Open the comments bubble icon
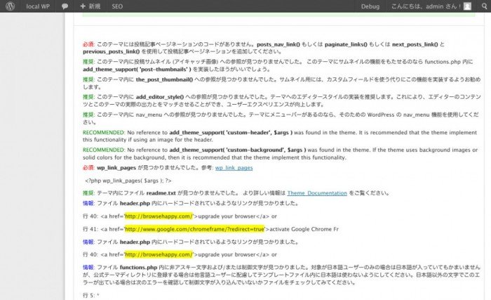The height and width of the screenshot is (300, 491). click(x=65, y=6)
